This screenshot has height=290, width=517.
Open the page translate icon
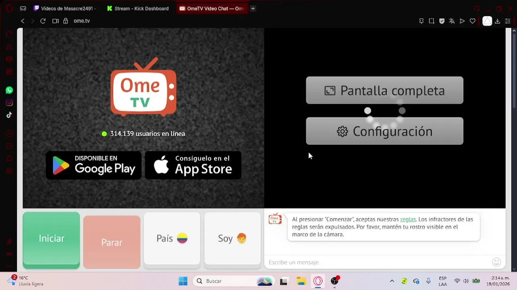tap(452, 21)
